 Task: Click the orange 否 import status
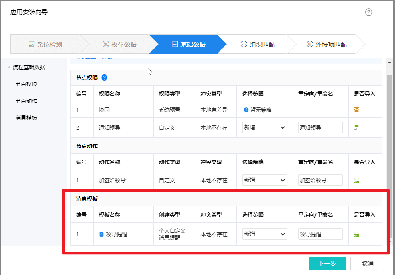coord(356,110)
